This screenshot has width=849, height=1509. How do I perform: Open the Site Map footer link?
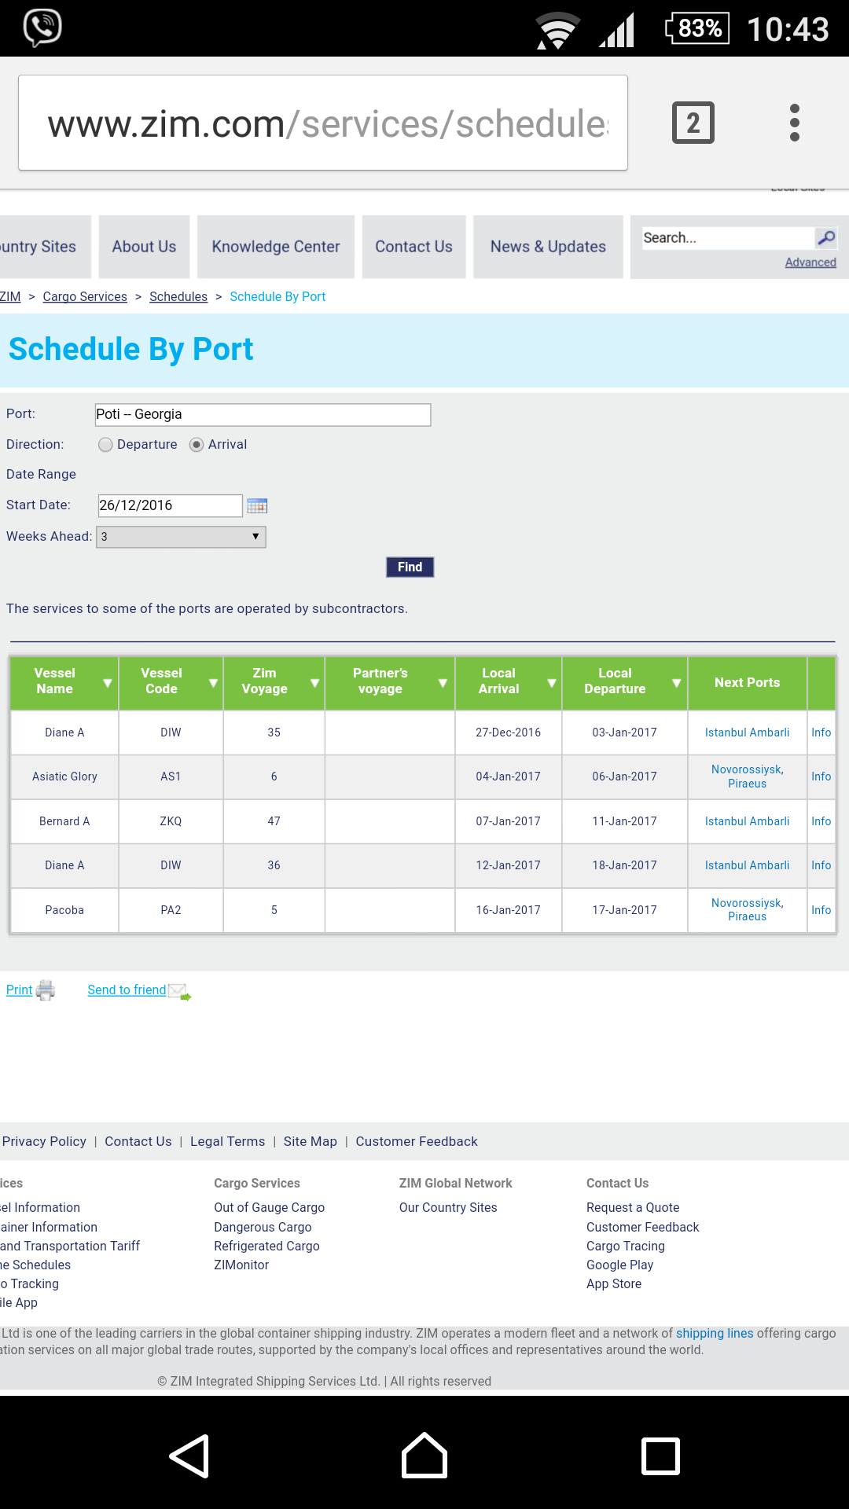click(x=310, y=1141)
